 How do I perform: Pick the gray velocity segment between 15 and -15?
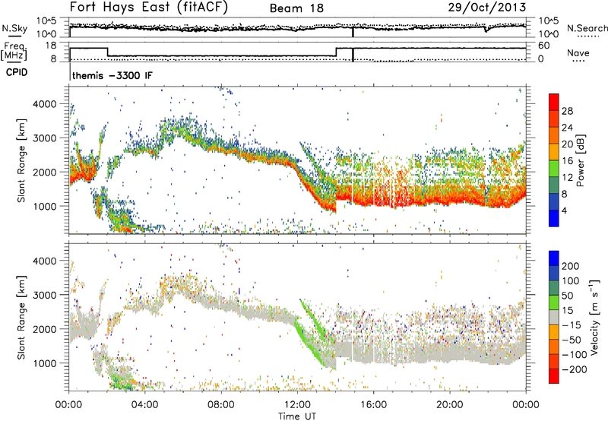(x=554, y=317)
